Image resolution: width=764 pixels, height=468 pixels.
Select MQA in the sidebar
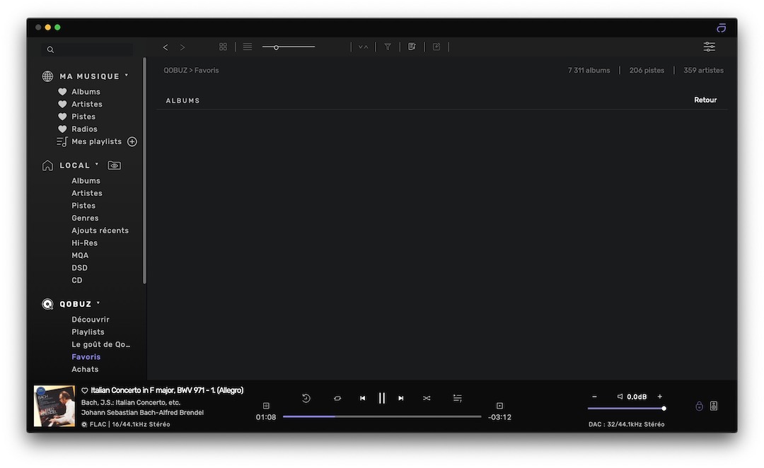pos(80,256)
